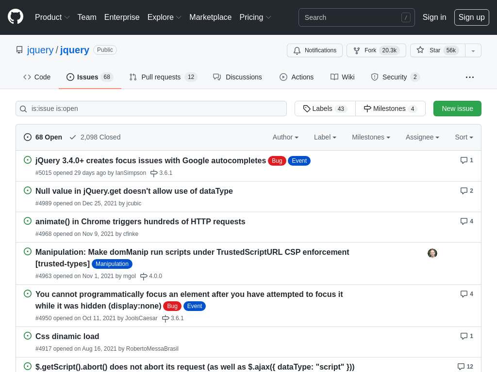Click the Bug label on issue #5015
This screenshot has height=372, width=497.
(x=277, y=161)
